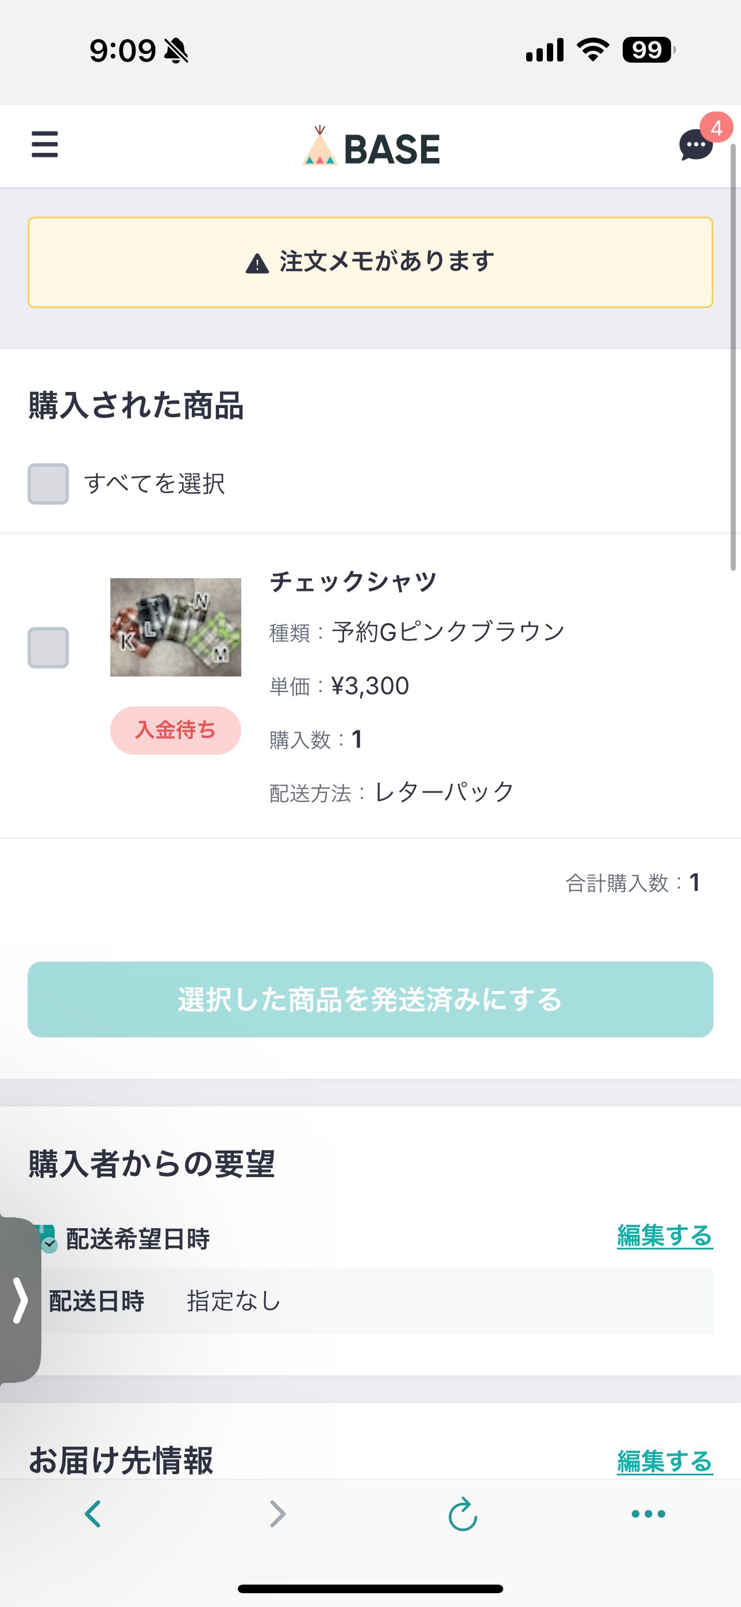Tap the チェックシャツ product title
This screenshot has height=1607, width=741.
353,582
